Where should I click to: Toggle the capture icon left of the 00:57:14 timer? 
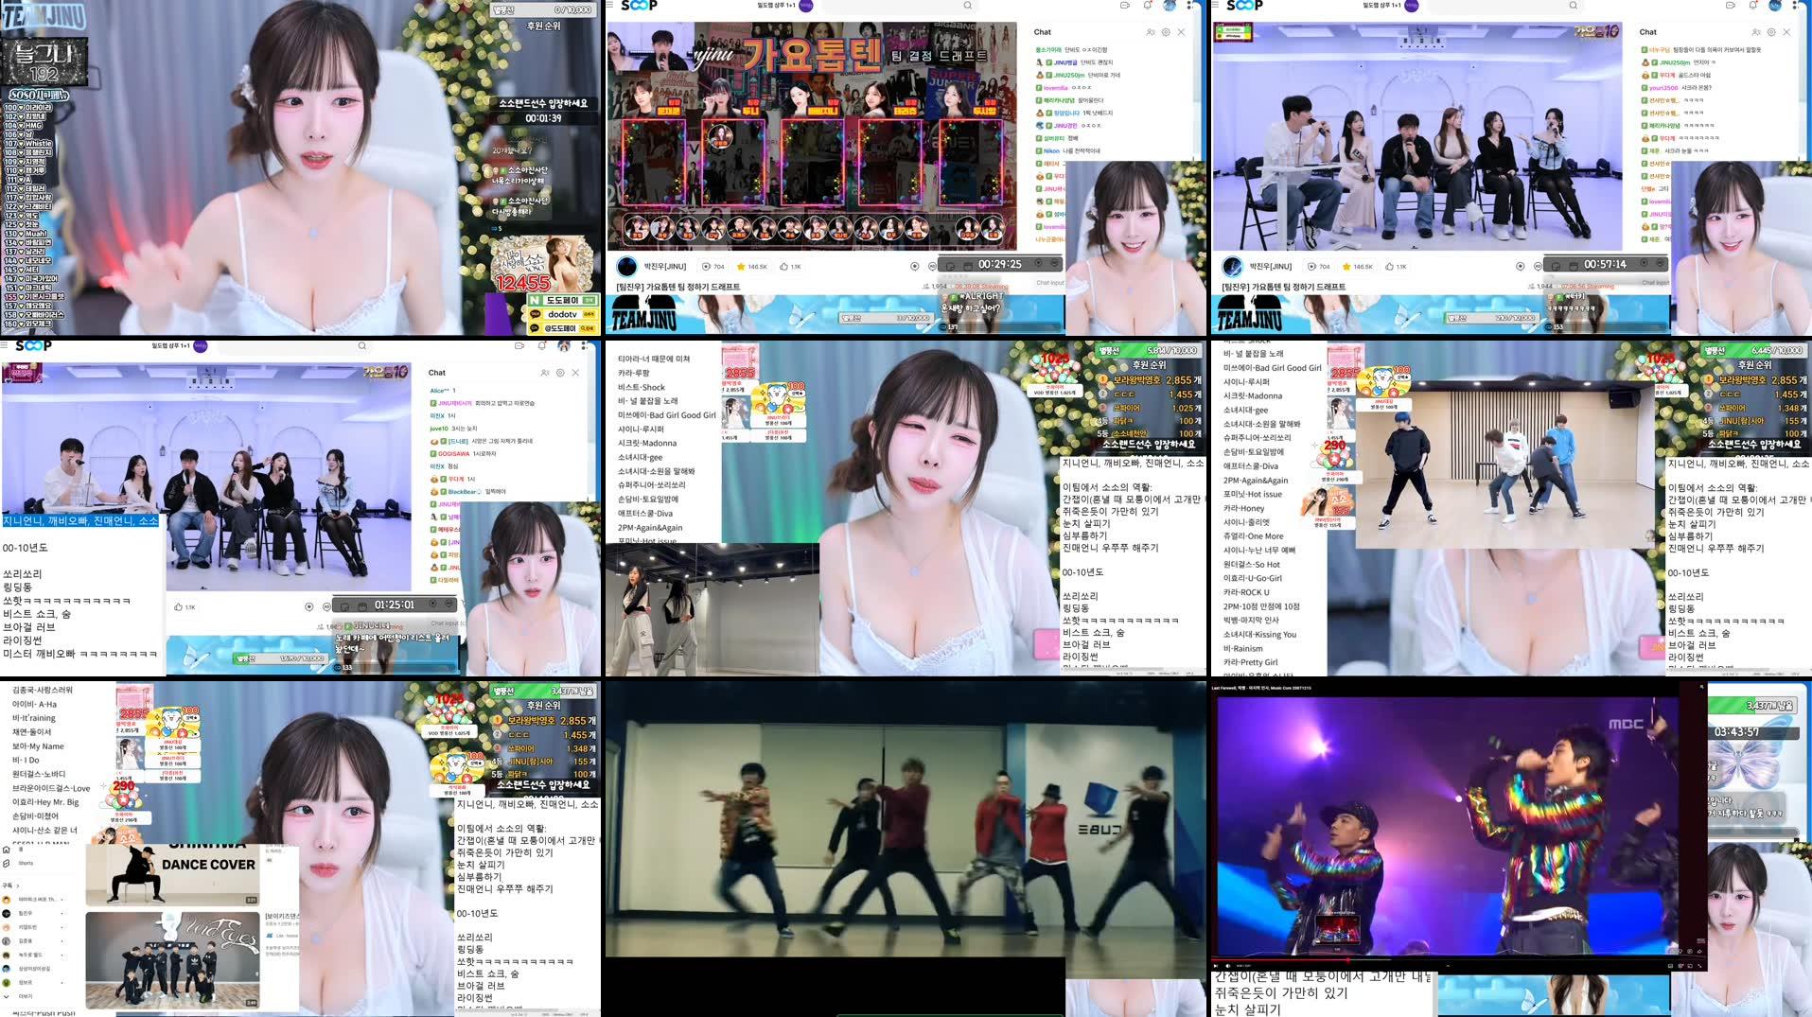(1572, 267)
